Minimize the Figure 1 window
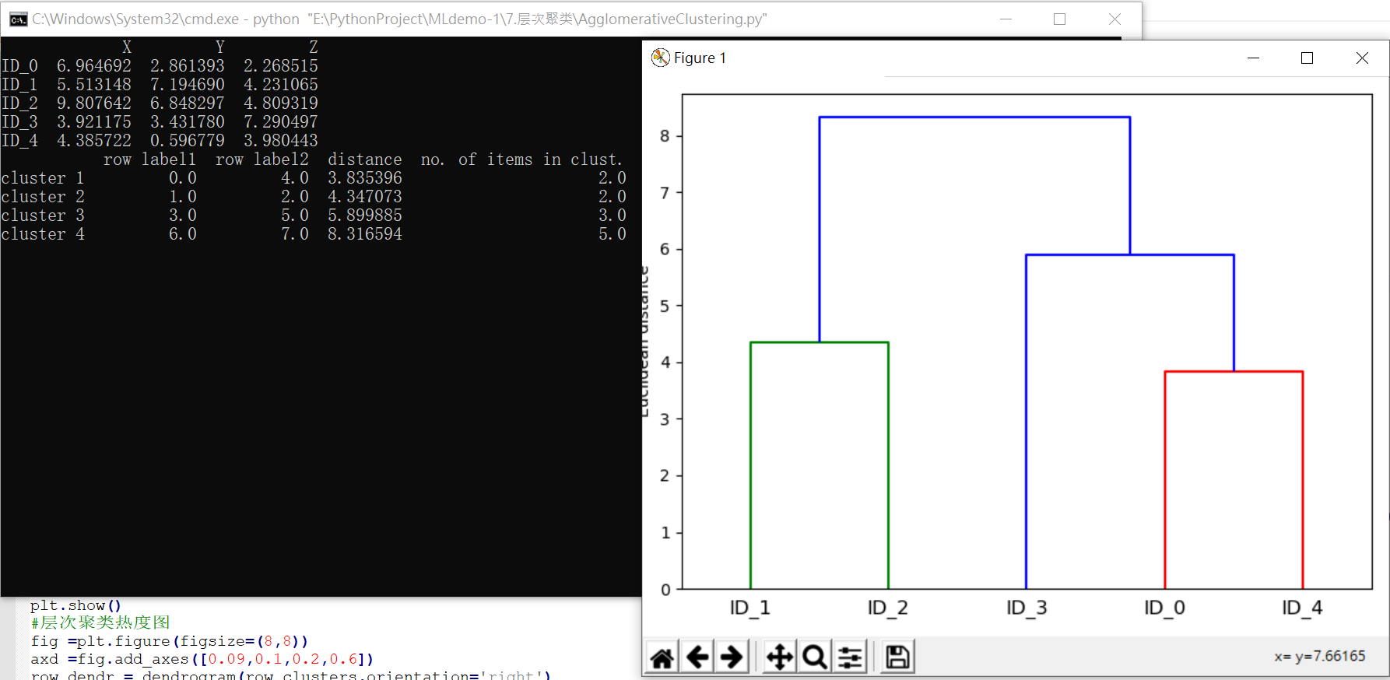1390x680 pixels. click(1253, 58)
